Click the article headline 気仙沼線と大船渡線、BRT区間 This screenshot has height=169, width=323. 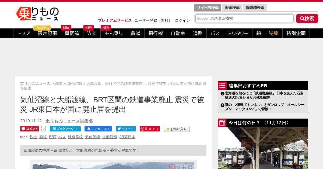pos(112,104)
